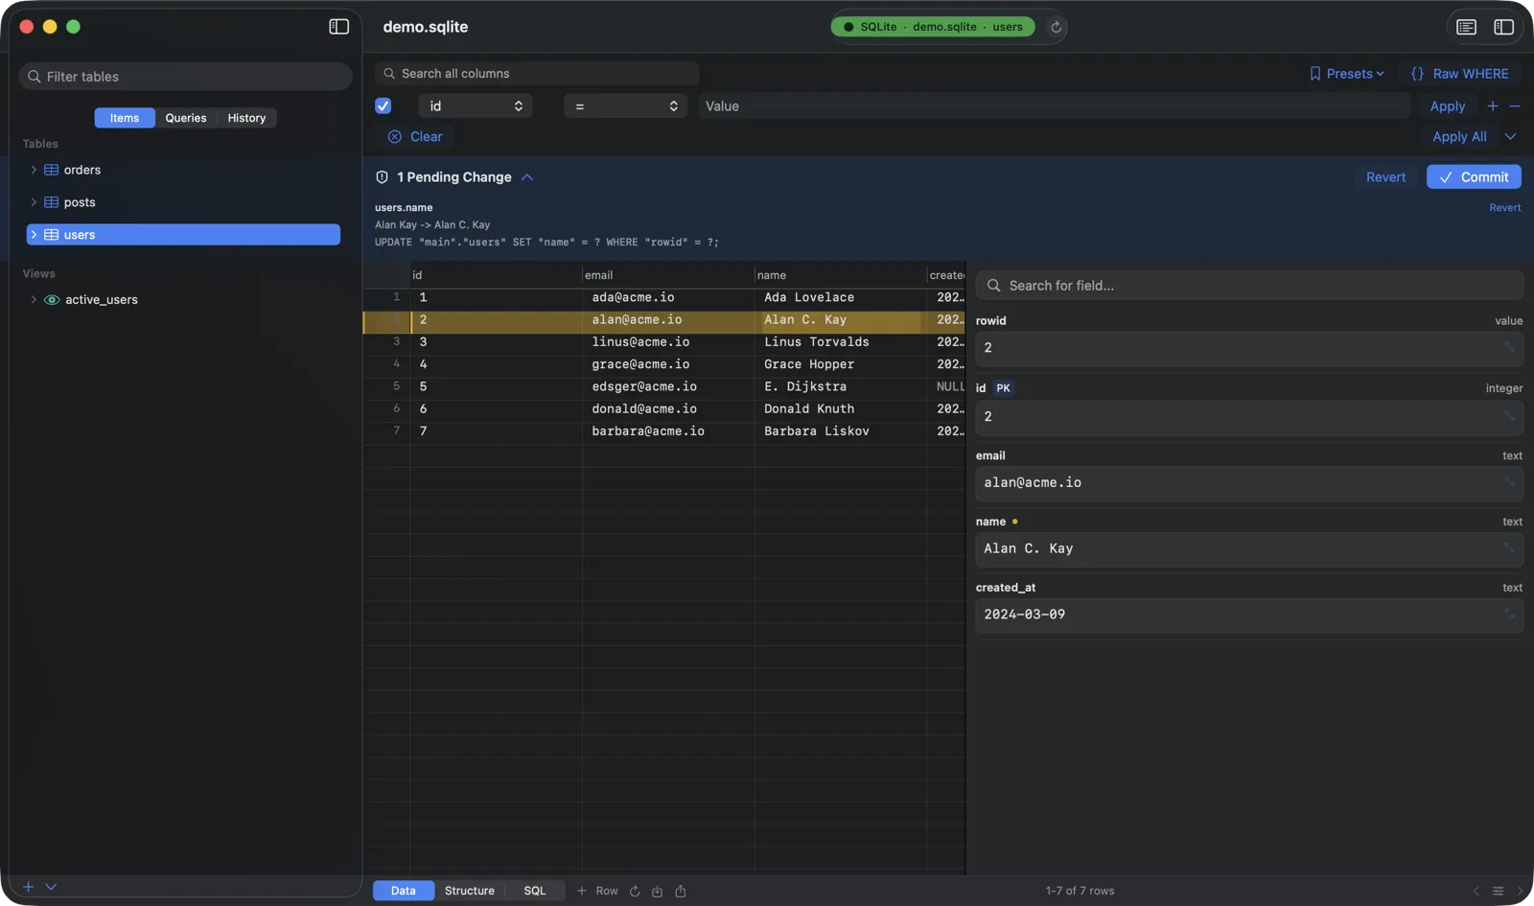Screen dimensions: 1534x906
Task: Expand the orders table tree item
Action: 34,170
